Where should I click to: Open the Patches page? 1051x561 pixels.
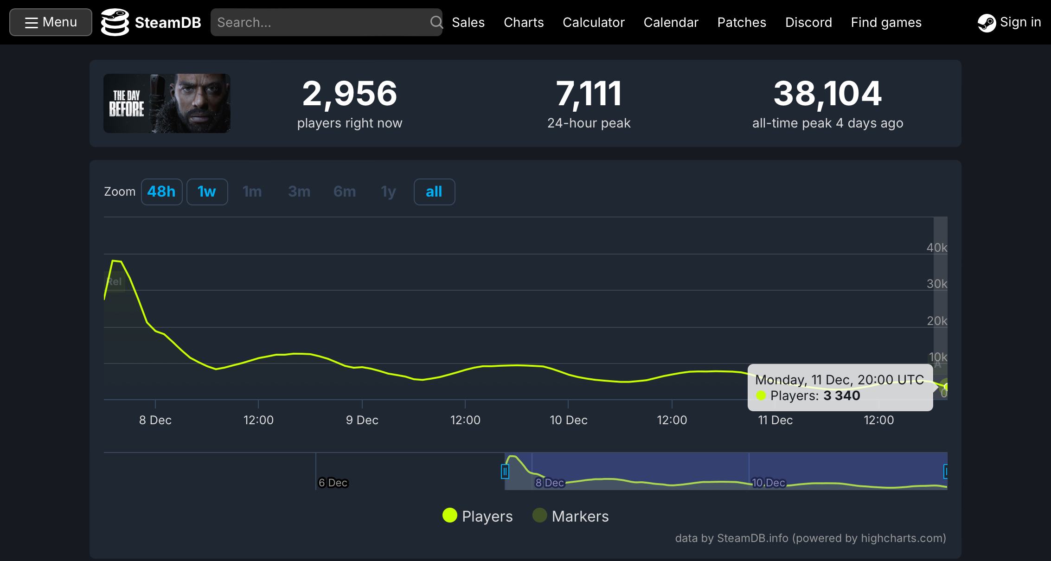pyautogui.click(x=742, y=22)
